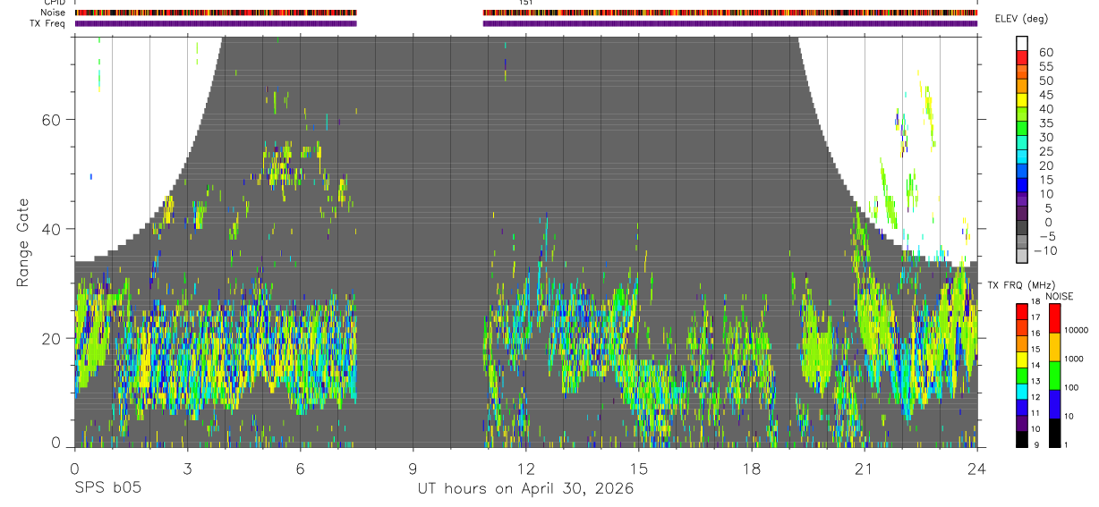This screenshot has height=507, width=1099.
Task: Click the TX FRQ (MHz) legend title
Action: (1020, 284)
